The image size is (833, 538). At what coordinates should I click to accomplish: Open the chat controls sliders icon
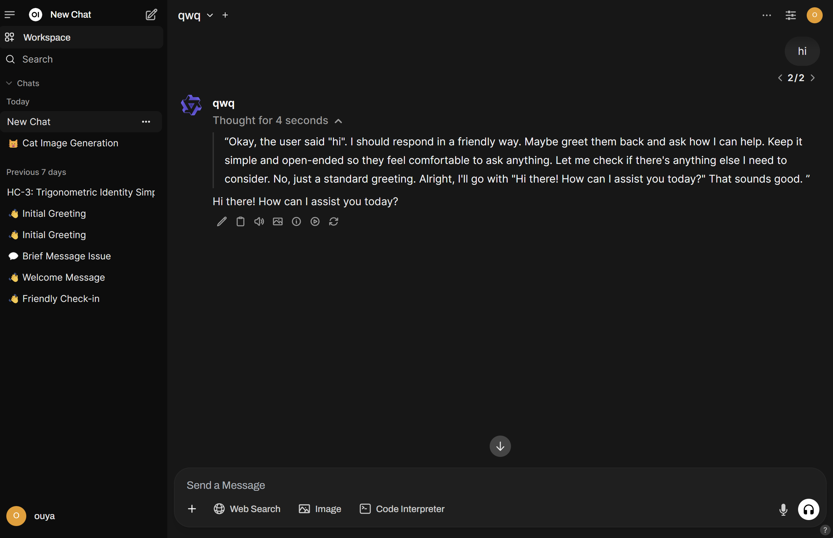pyautogui.click(x=790, y=15)
